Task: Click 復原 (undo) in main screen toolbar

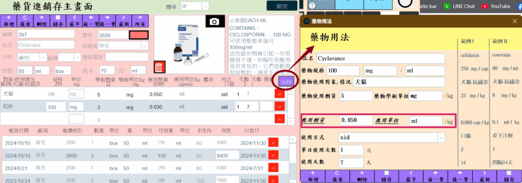Action: pos(25,21)
